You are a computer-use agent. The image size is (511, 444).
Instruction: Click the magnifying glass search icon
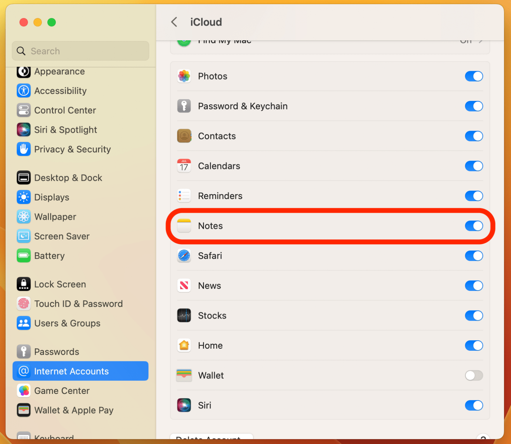[21, 51]
